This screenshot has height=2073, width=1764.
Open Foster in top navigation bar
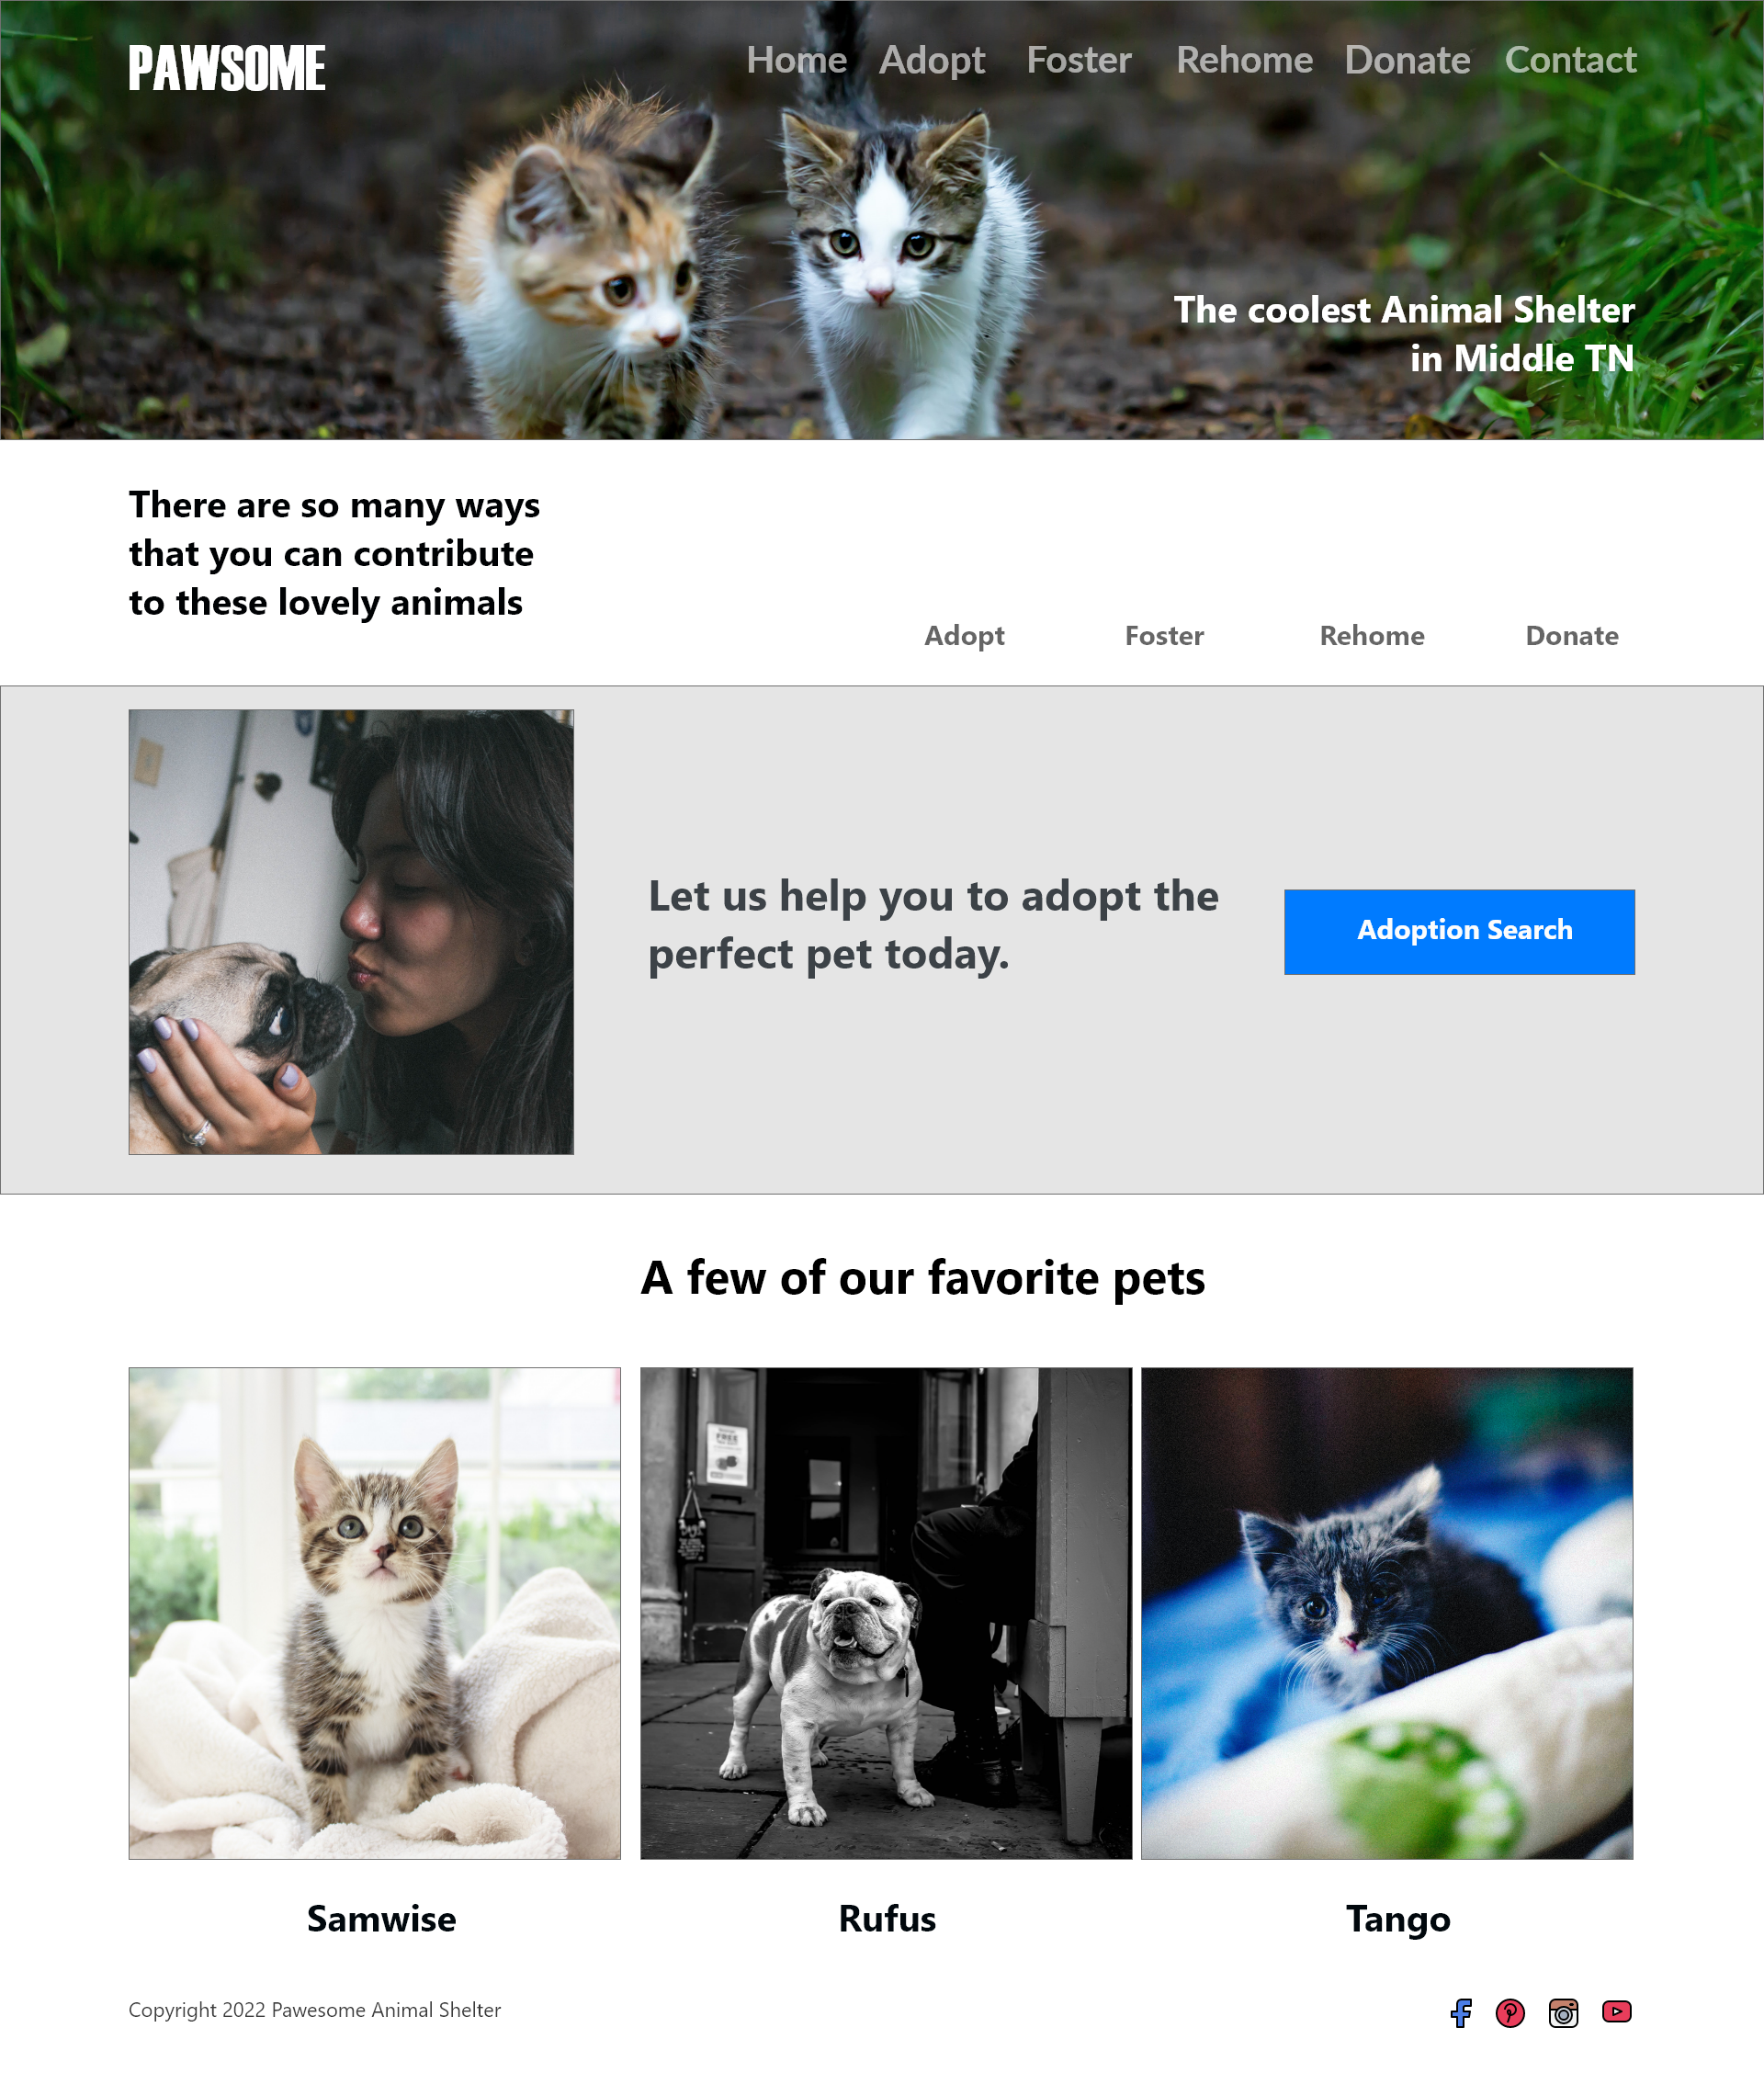coord(1078,60)
